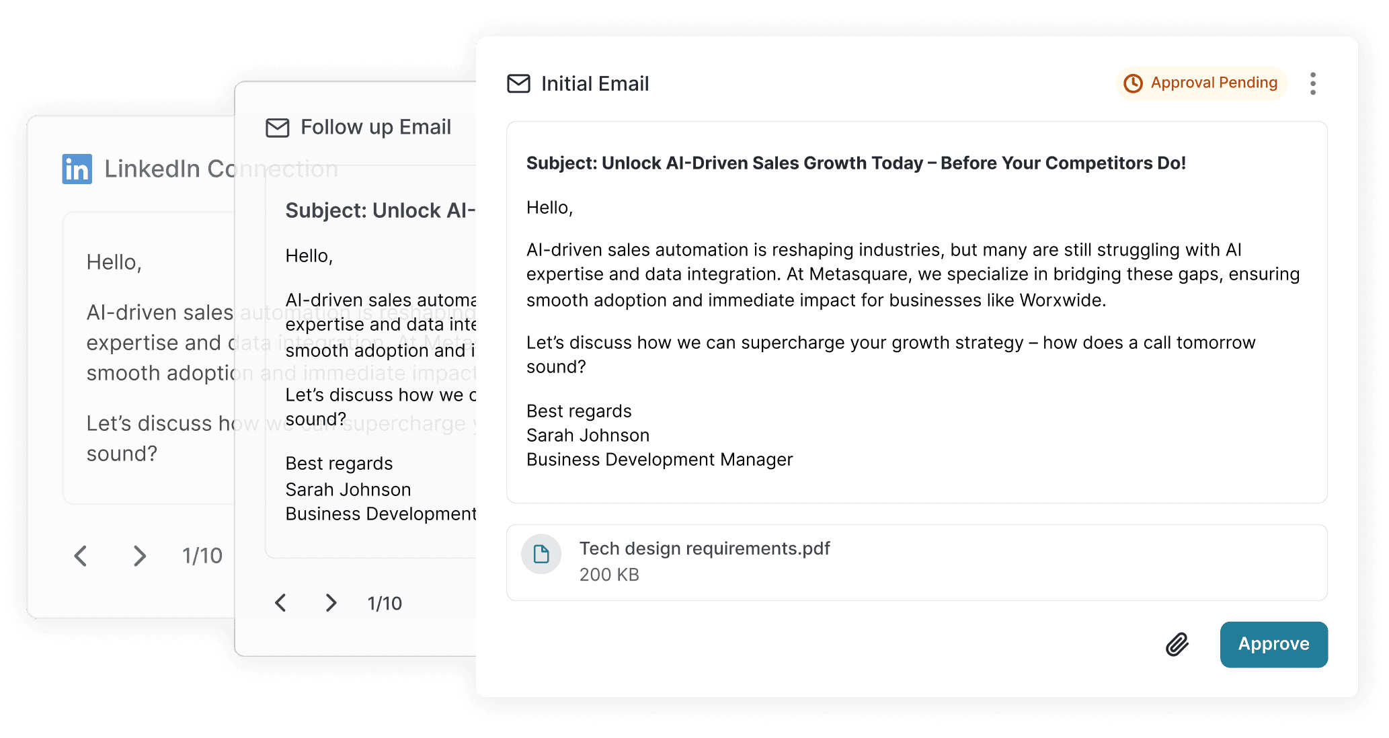Open Tech design requirements.pdf attachment
The height and width of the screenshot is (738, 1389).
pos(705,548)
